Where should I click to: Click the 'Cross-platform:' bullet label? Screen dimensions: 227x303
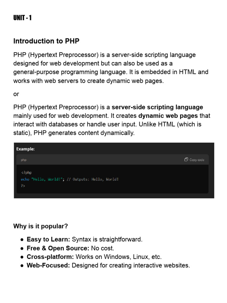point(50,257)
